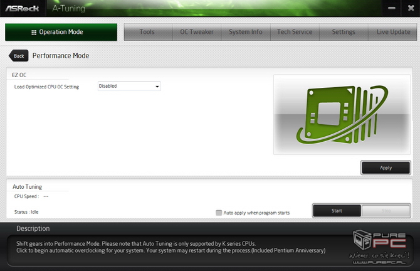Enable Auto apply when program starts
420x271 pixels.
pyautogui.click(x=219, y=213)
